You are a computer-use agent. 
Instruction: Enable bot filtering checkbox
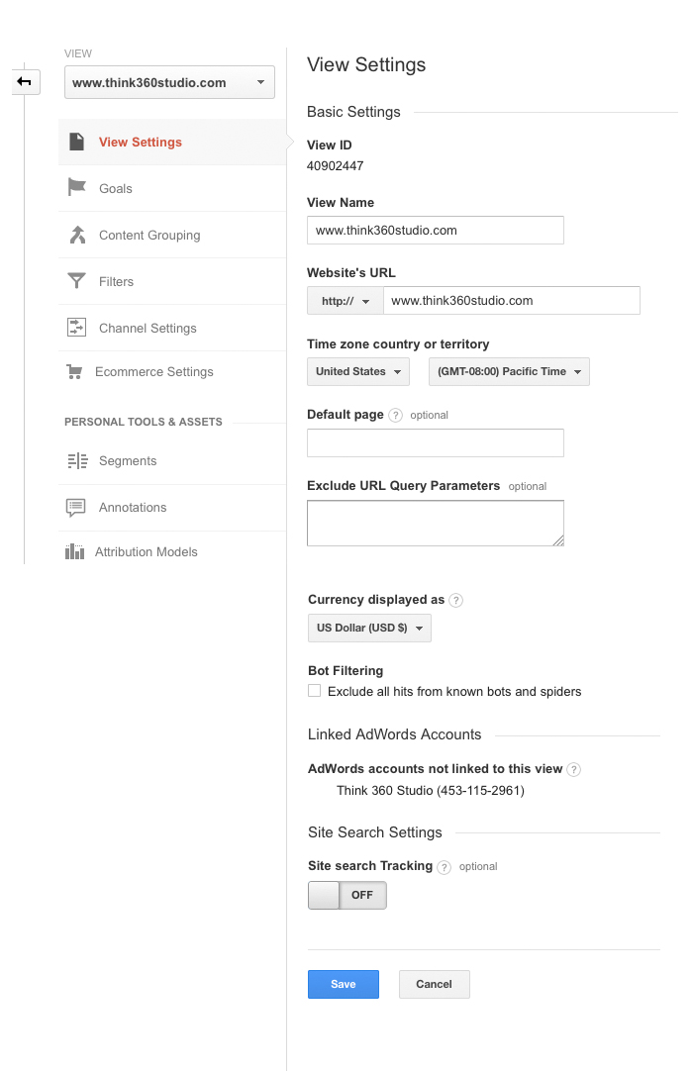315,691
